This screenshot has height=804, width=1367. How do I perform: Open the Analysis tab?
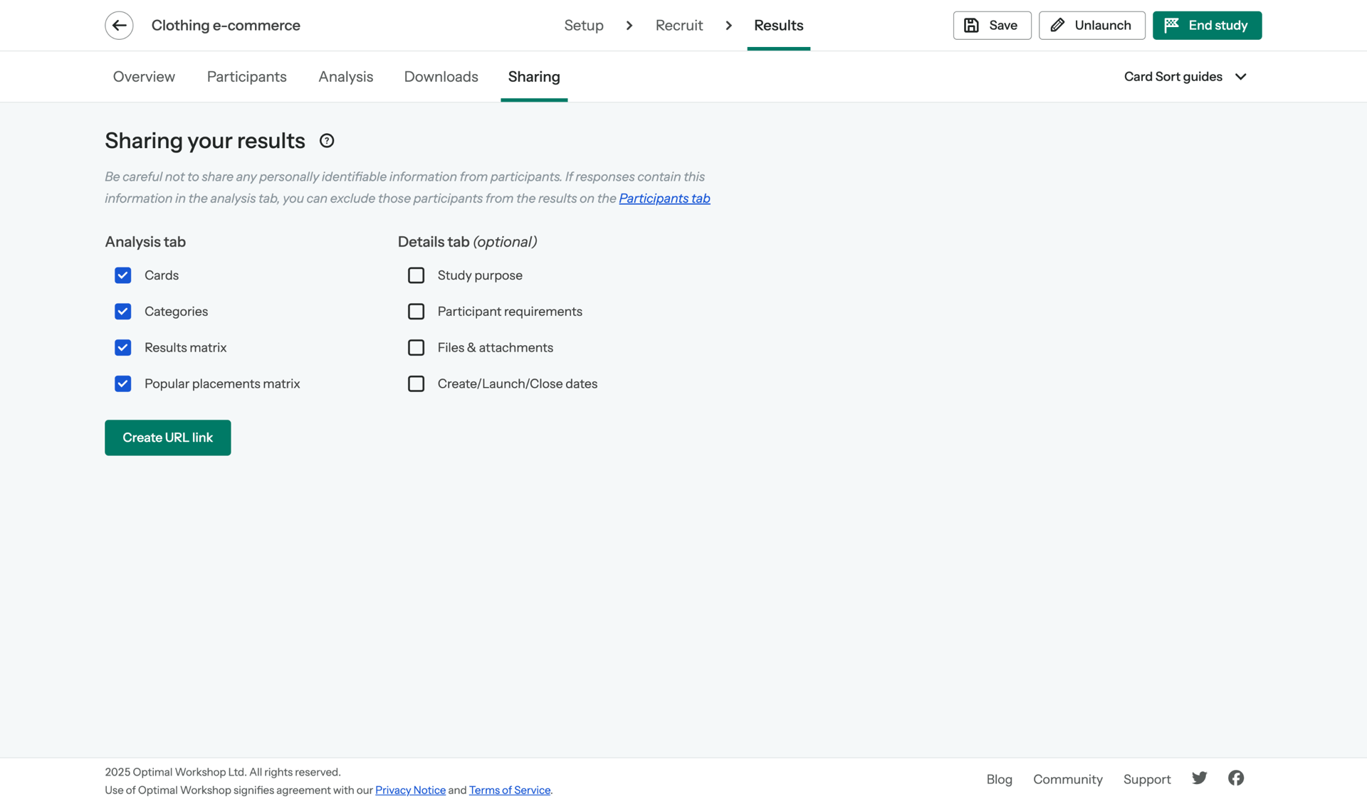[x=345, y=76]
